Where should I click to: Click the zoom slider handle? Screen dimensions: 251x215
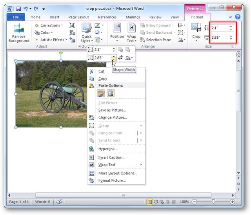click(213, 201)
